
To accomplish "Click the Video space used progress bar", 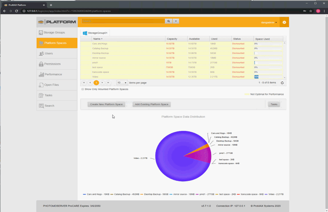I will pos(268,77).
